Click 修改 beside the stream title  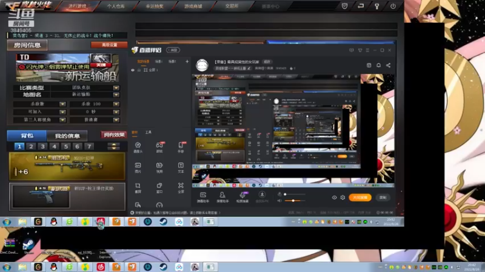click(x=267, y=62)
